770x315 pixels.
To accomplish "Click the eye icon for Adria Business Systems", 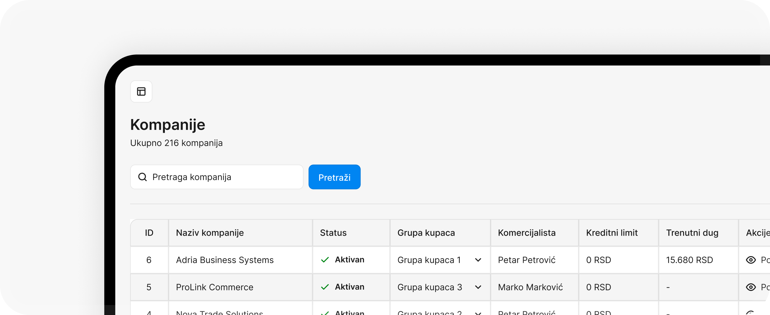I will pyautogui.click(x=751, y=260).
